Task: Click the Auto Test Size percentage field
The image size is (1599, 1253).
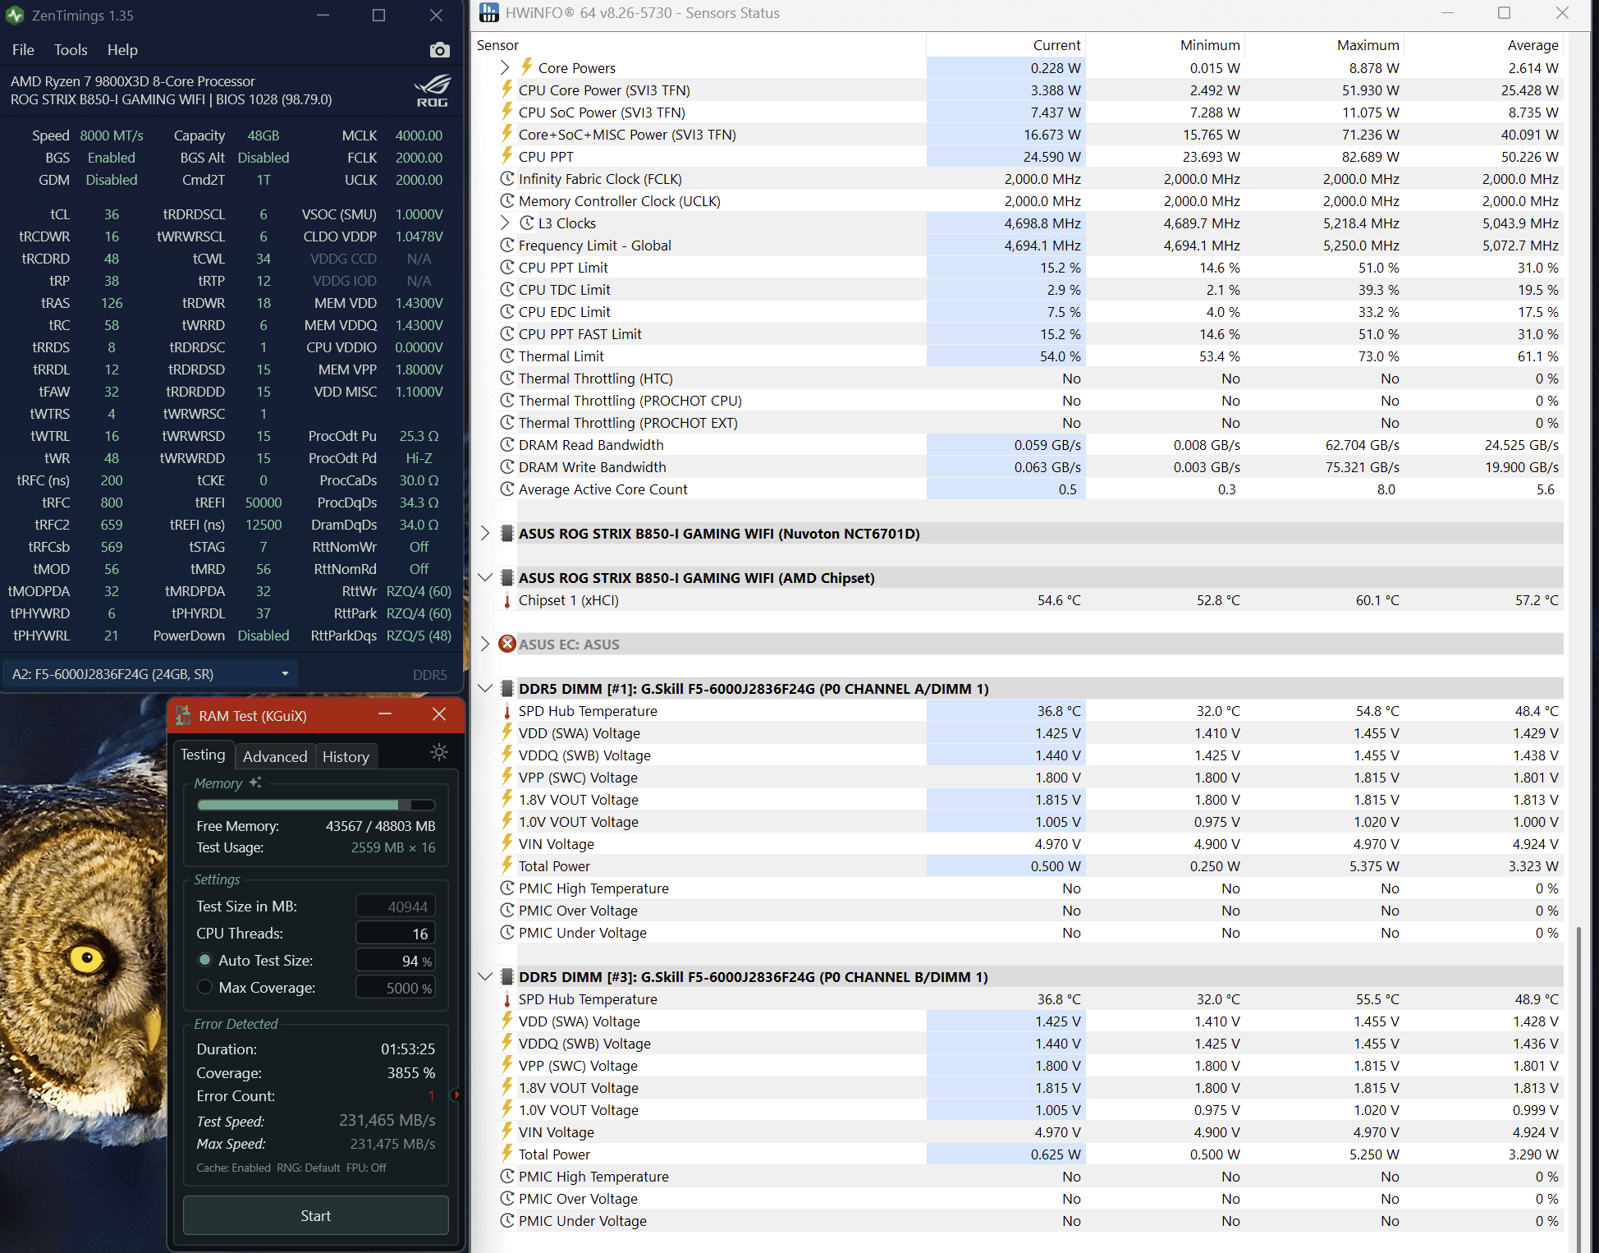Action: [396, 960]
